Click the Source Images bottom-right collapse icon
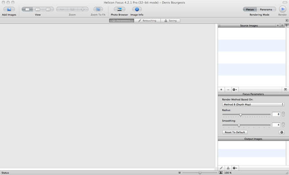Screen dimensions: 289x175 pyautogui.click(x=285, y=90)
